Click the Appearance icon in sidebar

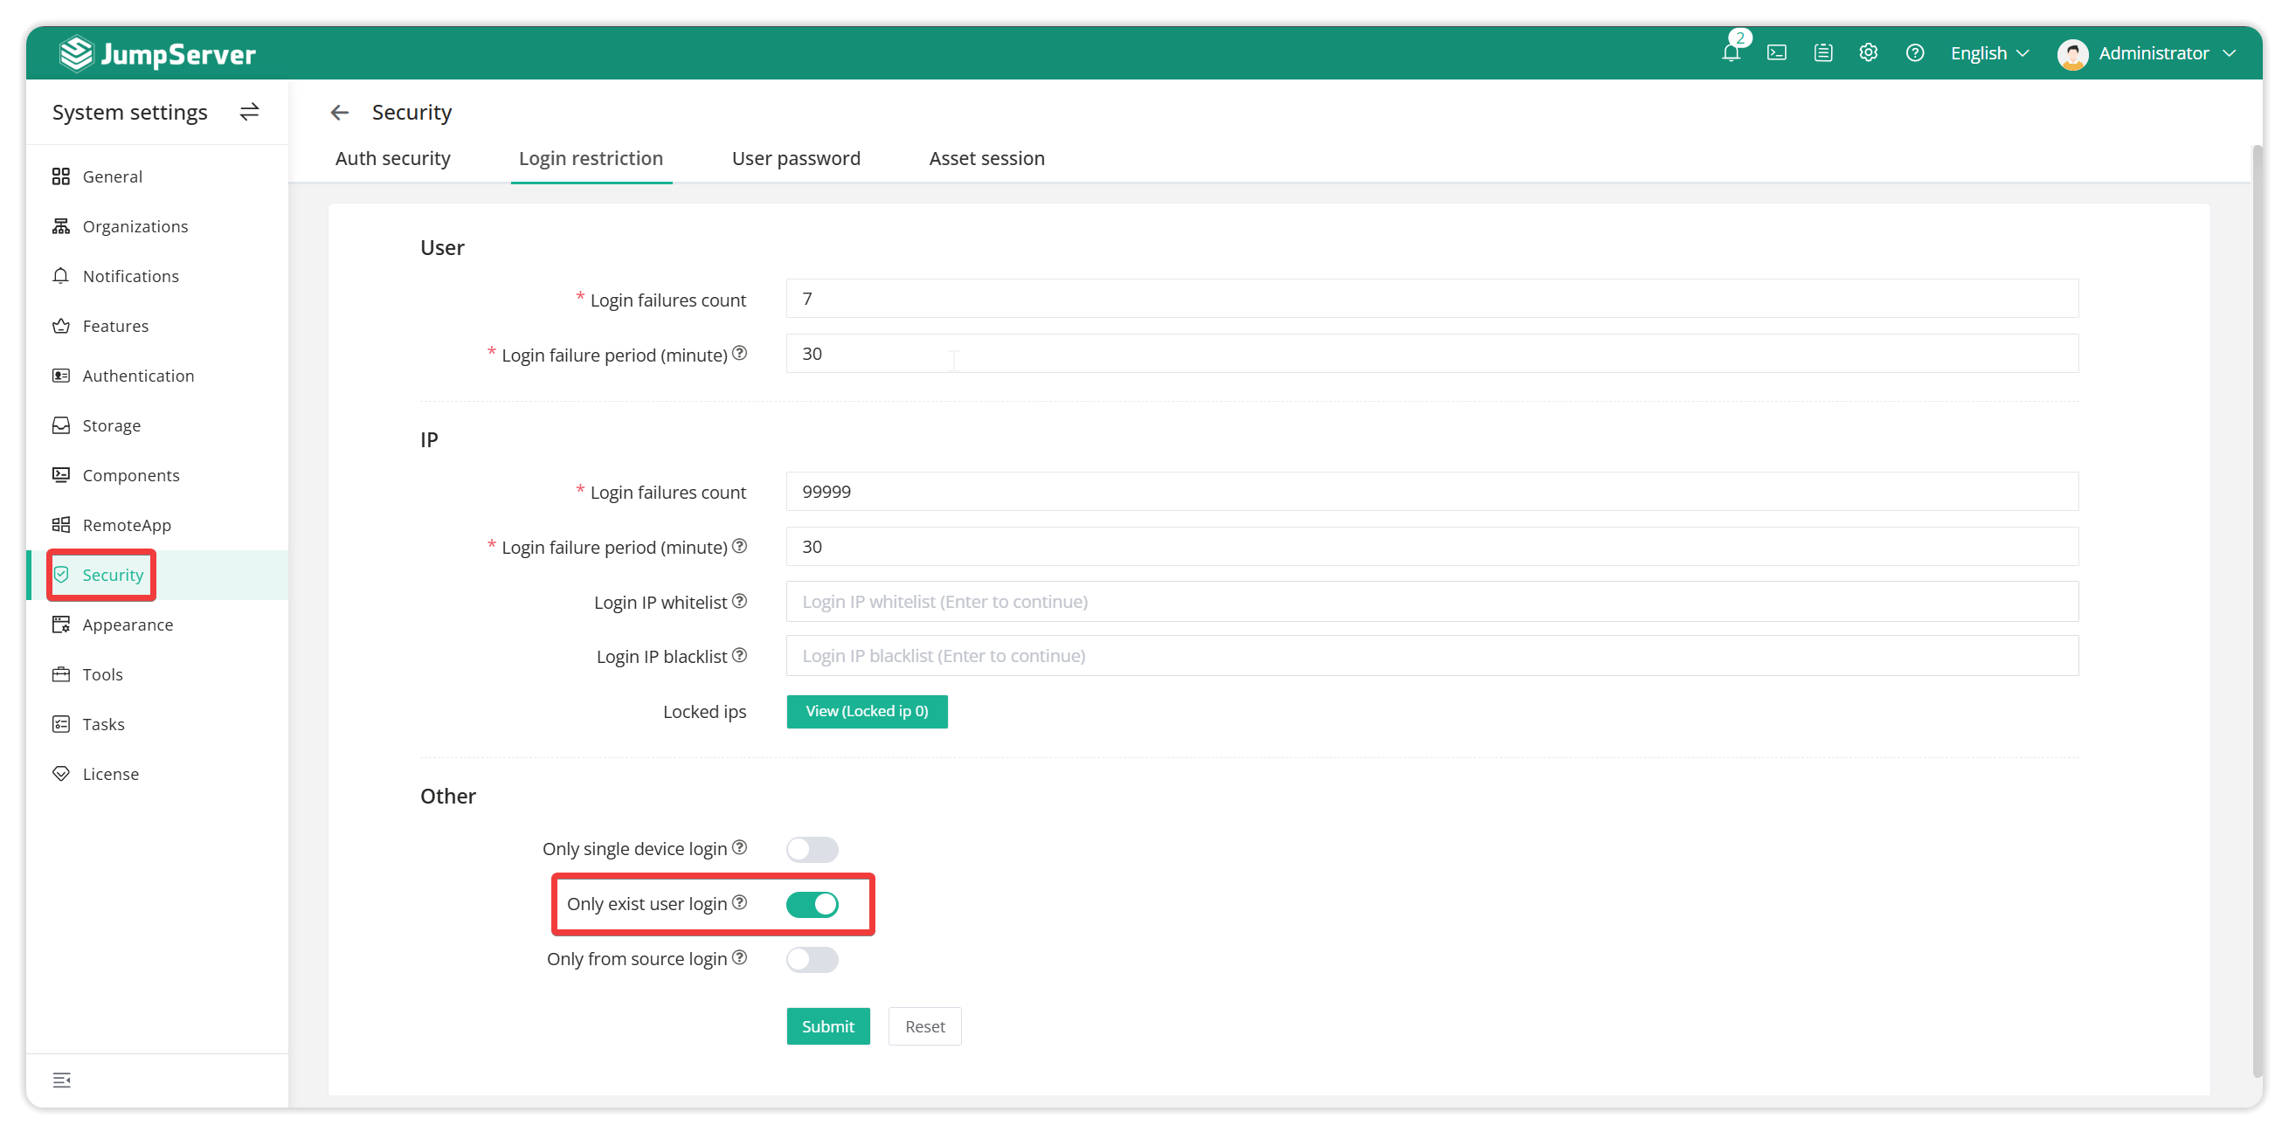tap(60, 624)
